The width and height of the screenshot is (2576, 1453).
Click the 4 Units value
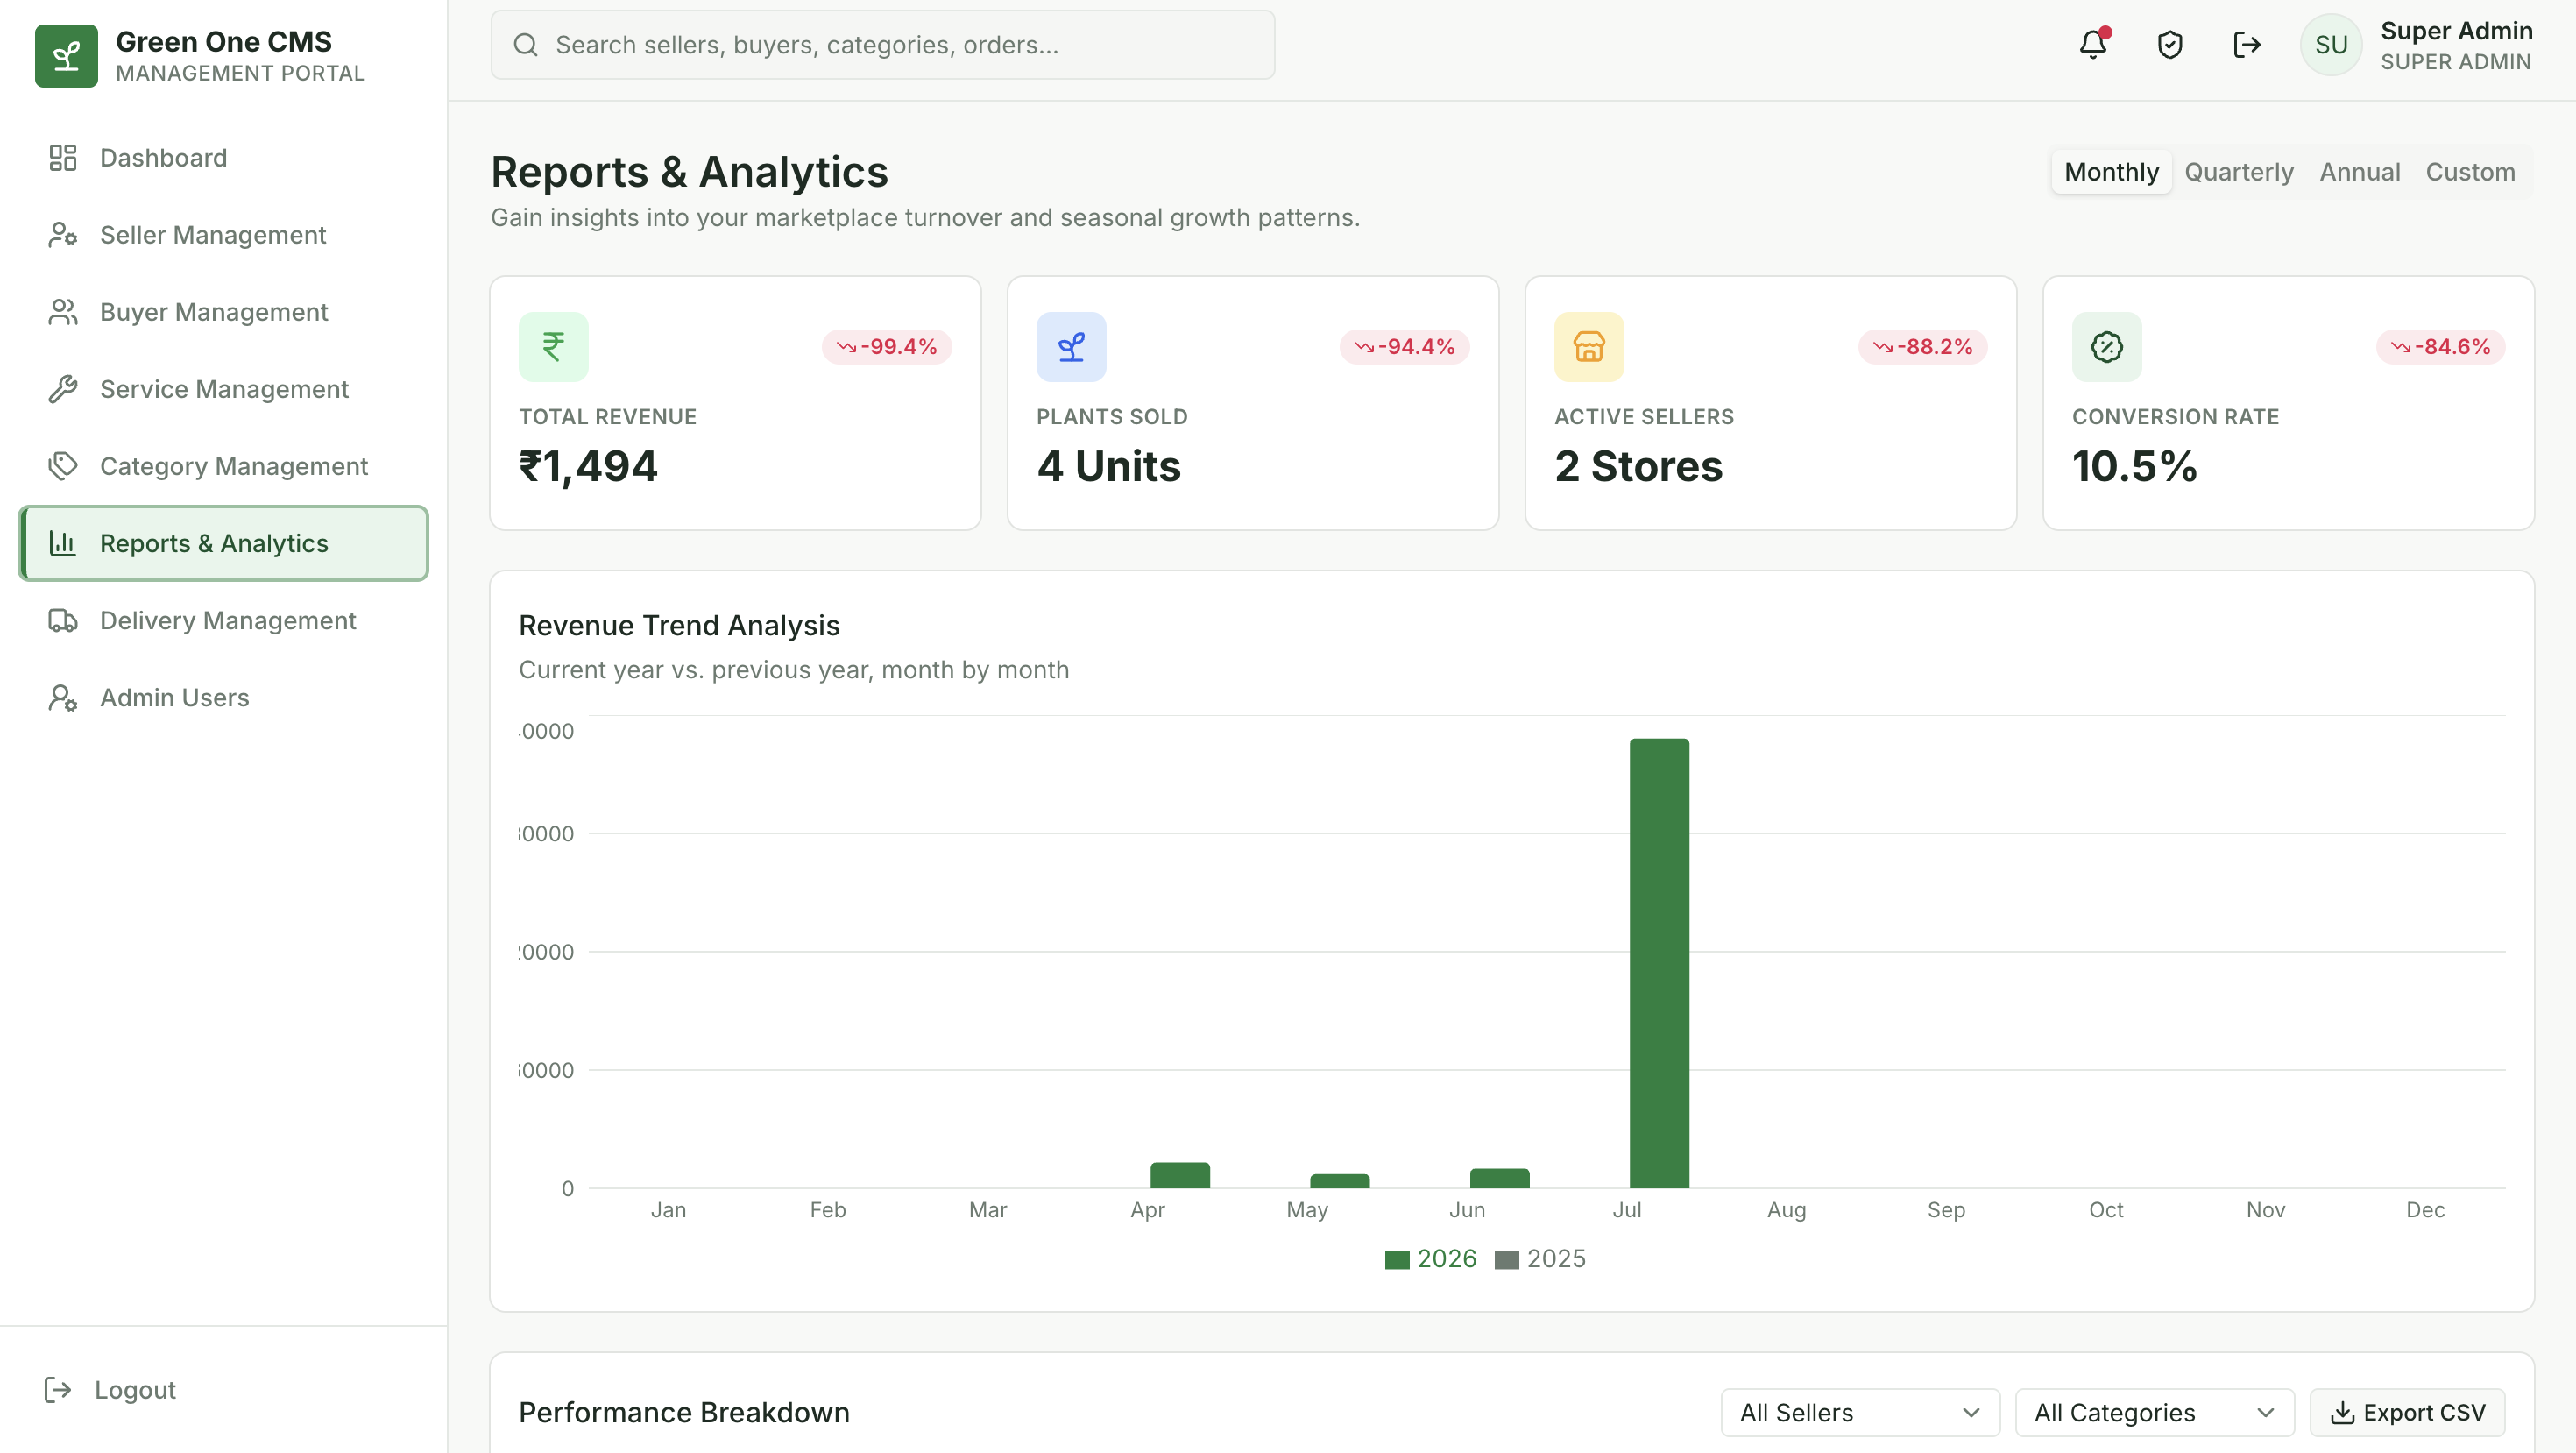(x=1109, y=466)
